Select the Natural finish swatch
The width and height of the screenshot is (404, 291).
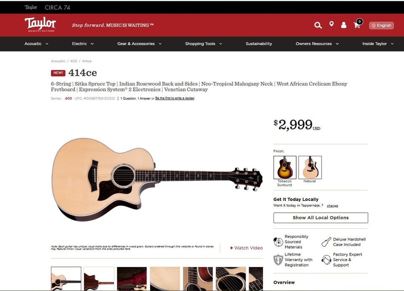(310, 167)
